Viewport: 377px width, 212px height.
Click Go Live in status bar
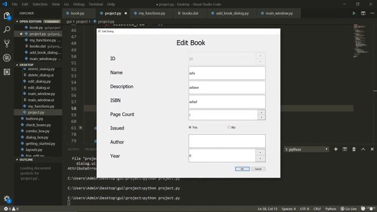coord(349,209)
